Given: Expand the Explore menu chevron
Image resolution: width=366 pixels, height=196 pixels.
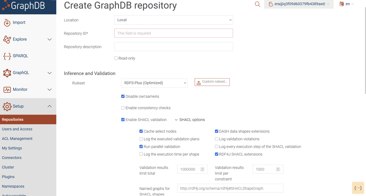Looking at the screenshot, I should pos(50,39).
